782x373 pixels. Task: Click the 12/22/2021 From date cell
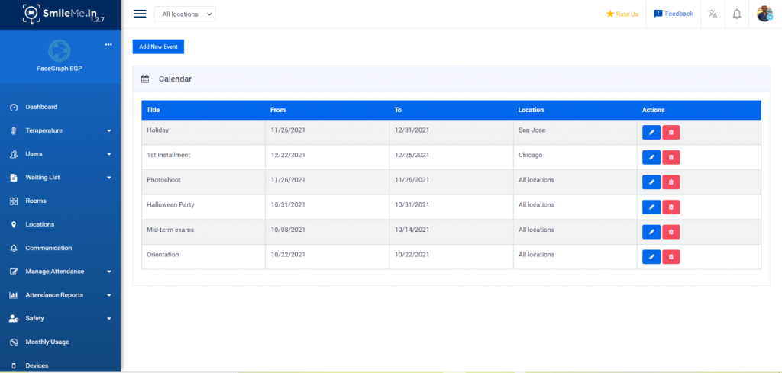(327, 157)
